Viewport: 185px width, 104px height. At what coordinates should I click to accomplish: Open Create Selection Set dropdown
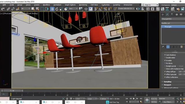pyautogui.click(x=126, y=9)
